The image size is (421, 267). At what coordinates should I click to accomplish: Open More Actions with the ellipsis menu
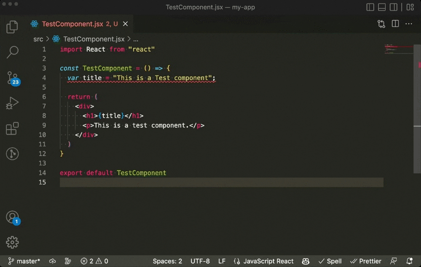pos(408,24)
